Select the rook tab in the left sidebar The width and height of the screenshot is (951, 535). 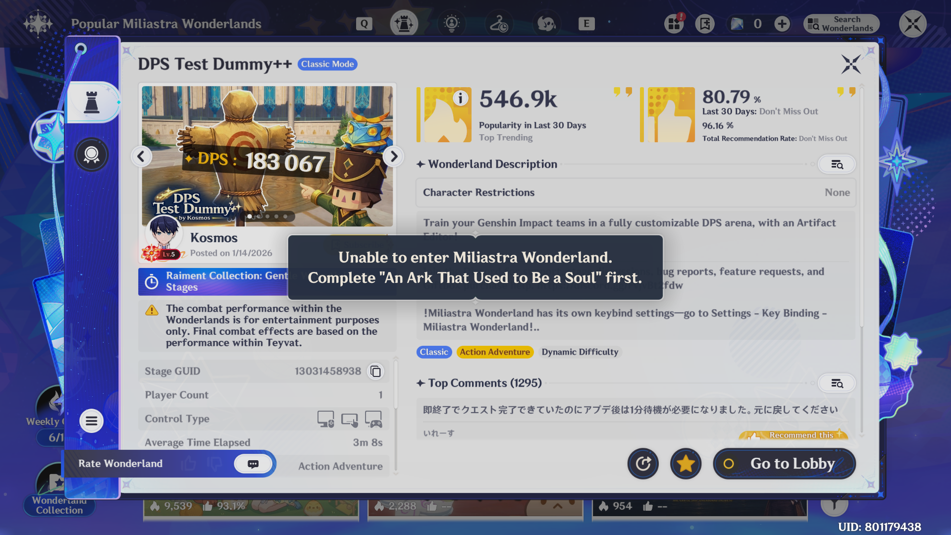point(92,102)
